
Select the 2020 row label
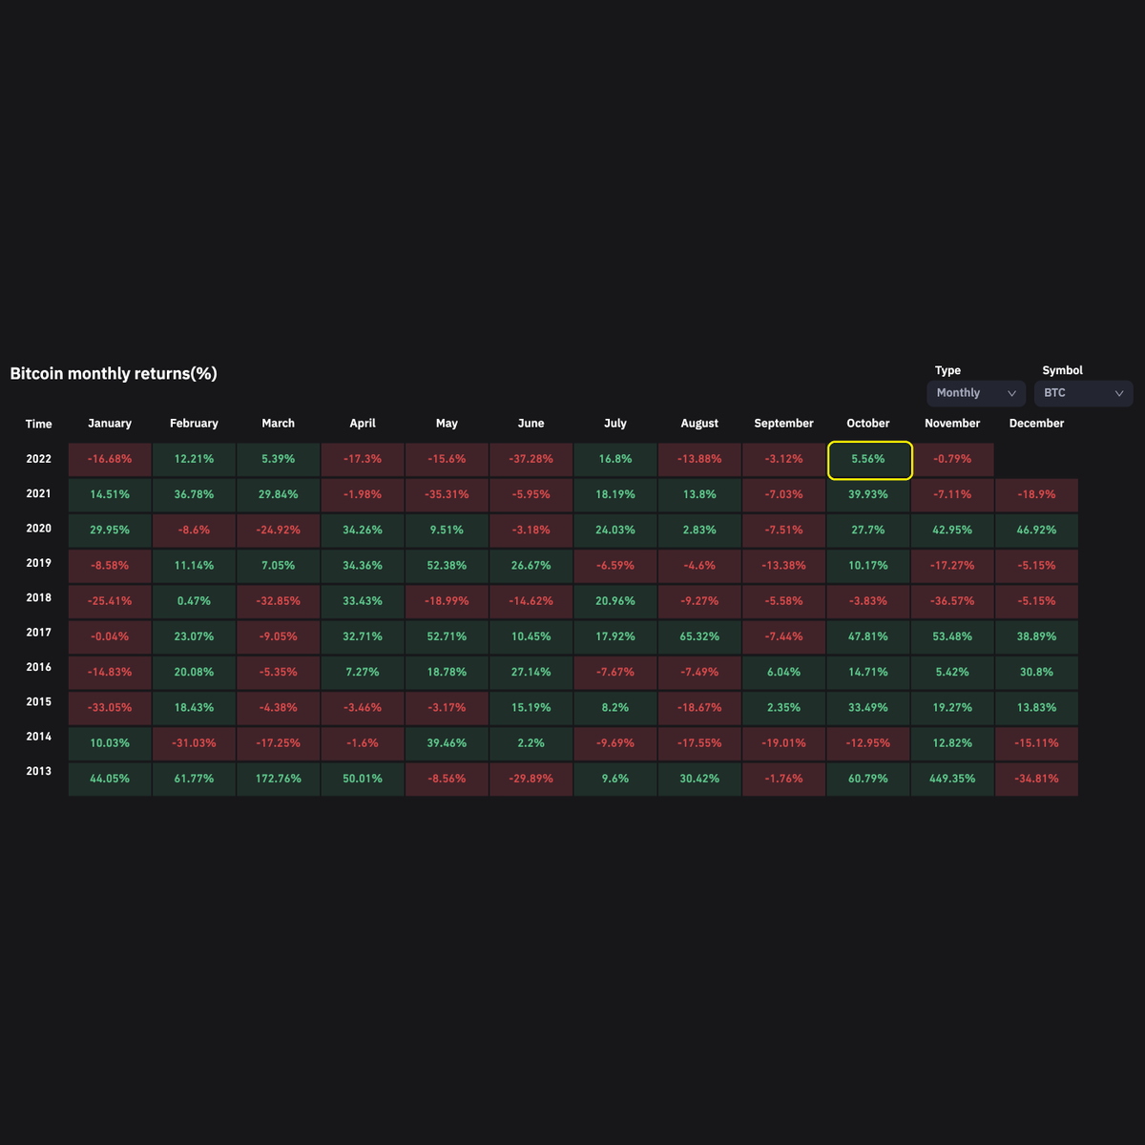tap(39, 529)
